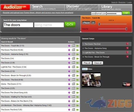This screenshot has height=112, width=134.
Task: Play 'The Doors - Touch Me (3:13)'
Action: tap(78, 46)
